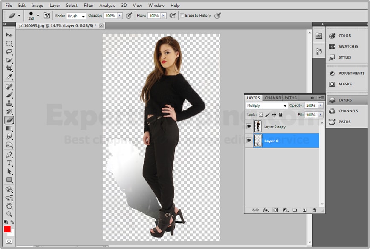Screen dimensions: 370x249
Task: Select the Type tool
Action: [9, 163]
